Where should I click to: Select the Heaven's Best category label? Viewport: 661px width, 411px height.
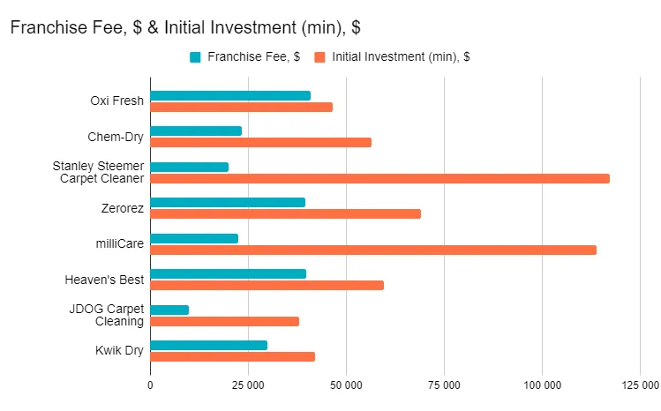105,280
